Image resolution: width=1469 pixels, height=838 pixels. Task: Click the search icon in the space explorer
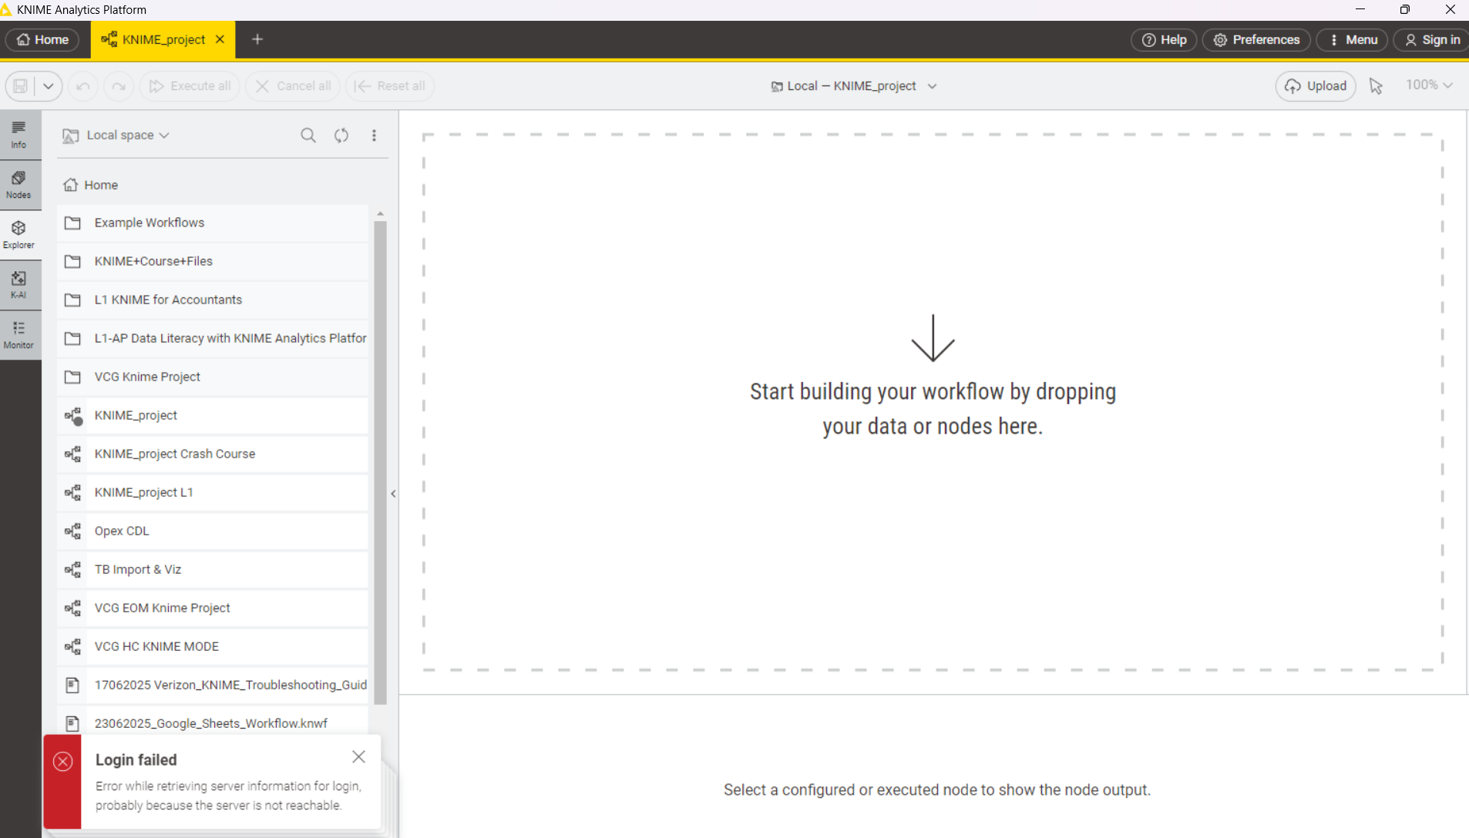[308, 136]
